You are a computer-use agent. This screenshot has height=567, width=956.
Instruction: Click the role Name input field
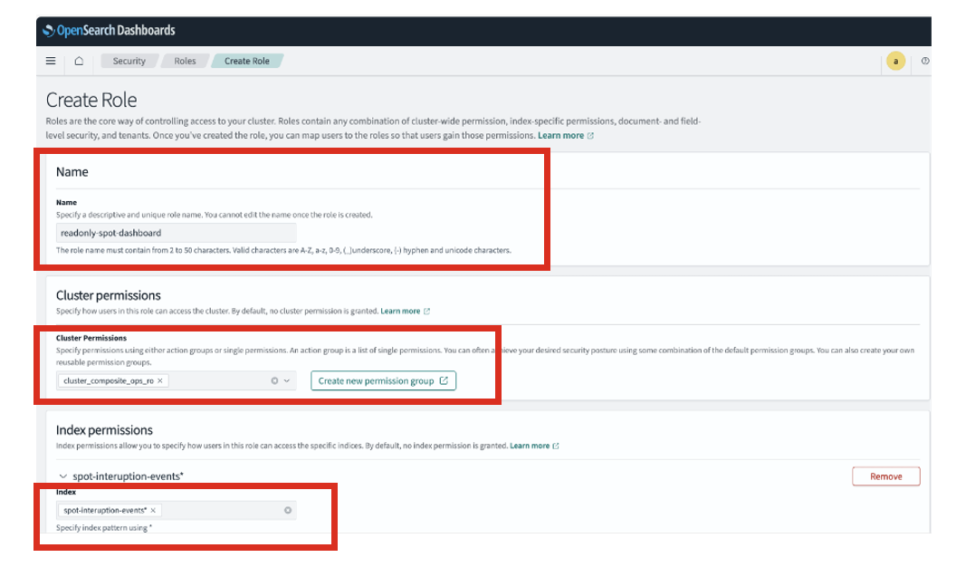point(176,233)
